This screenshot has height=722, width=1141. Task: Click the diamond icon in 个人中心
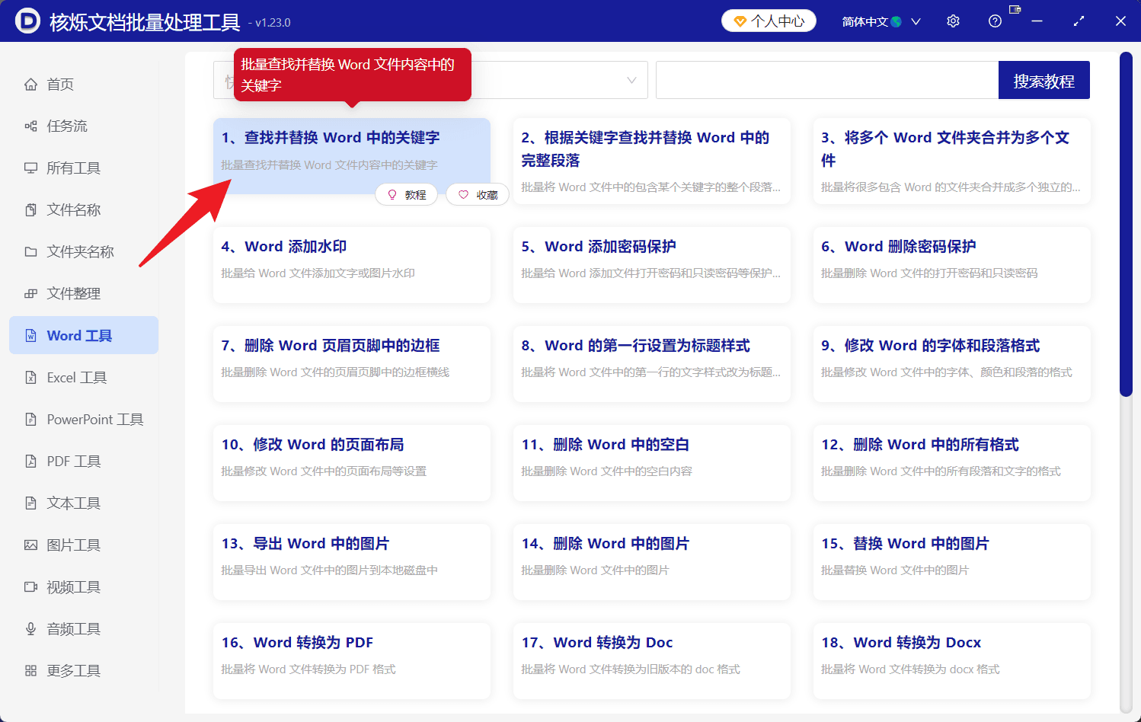(740, 21)
